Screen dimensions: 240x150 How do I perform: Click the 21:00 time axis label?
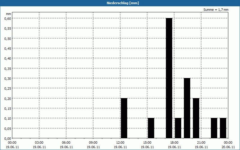[x=201, y=142]
